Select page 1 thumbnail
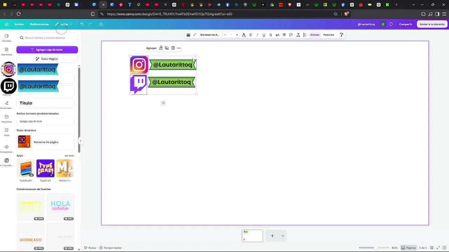449x252 pixels. [252, 236]
